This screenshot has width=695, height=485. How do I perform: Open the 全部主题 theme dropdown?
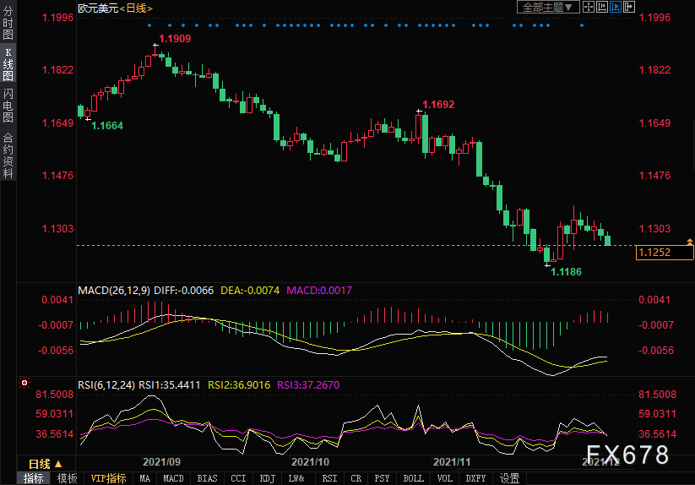(x=547, y=7)
